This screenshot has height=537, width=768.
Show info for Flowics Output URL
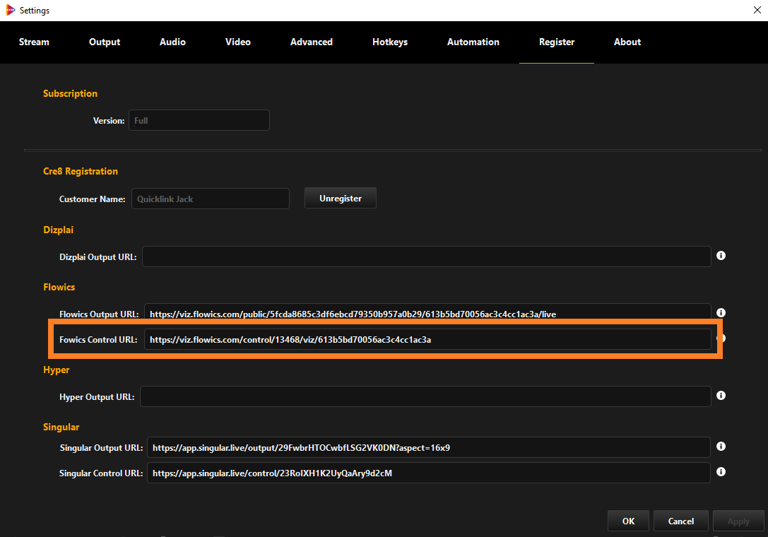[x=721, y=312]
